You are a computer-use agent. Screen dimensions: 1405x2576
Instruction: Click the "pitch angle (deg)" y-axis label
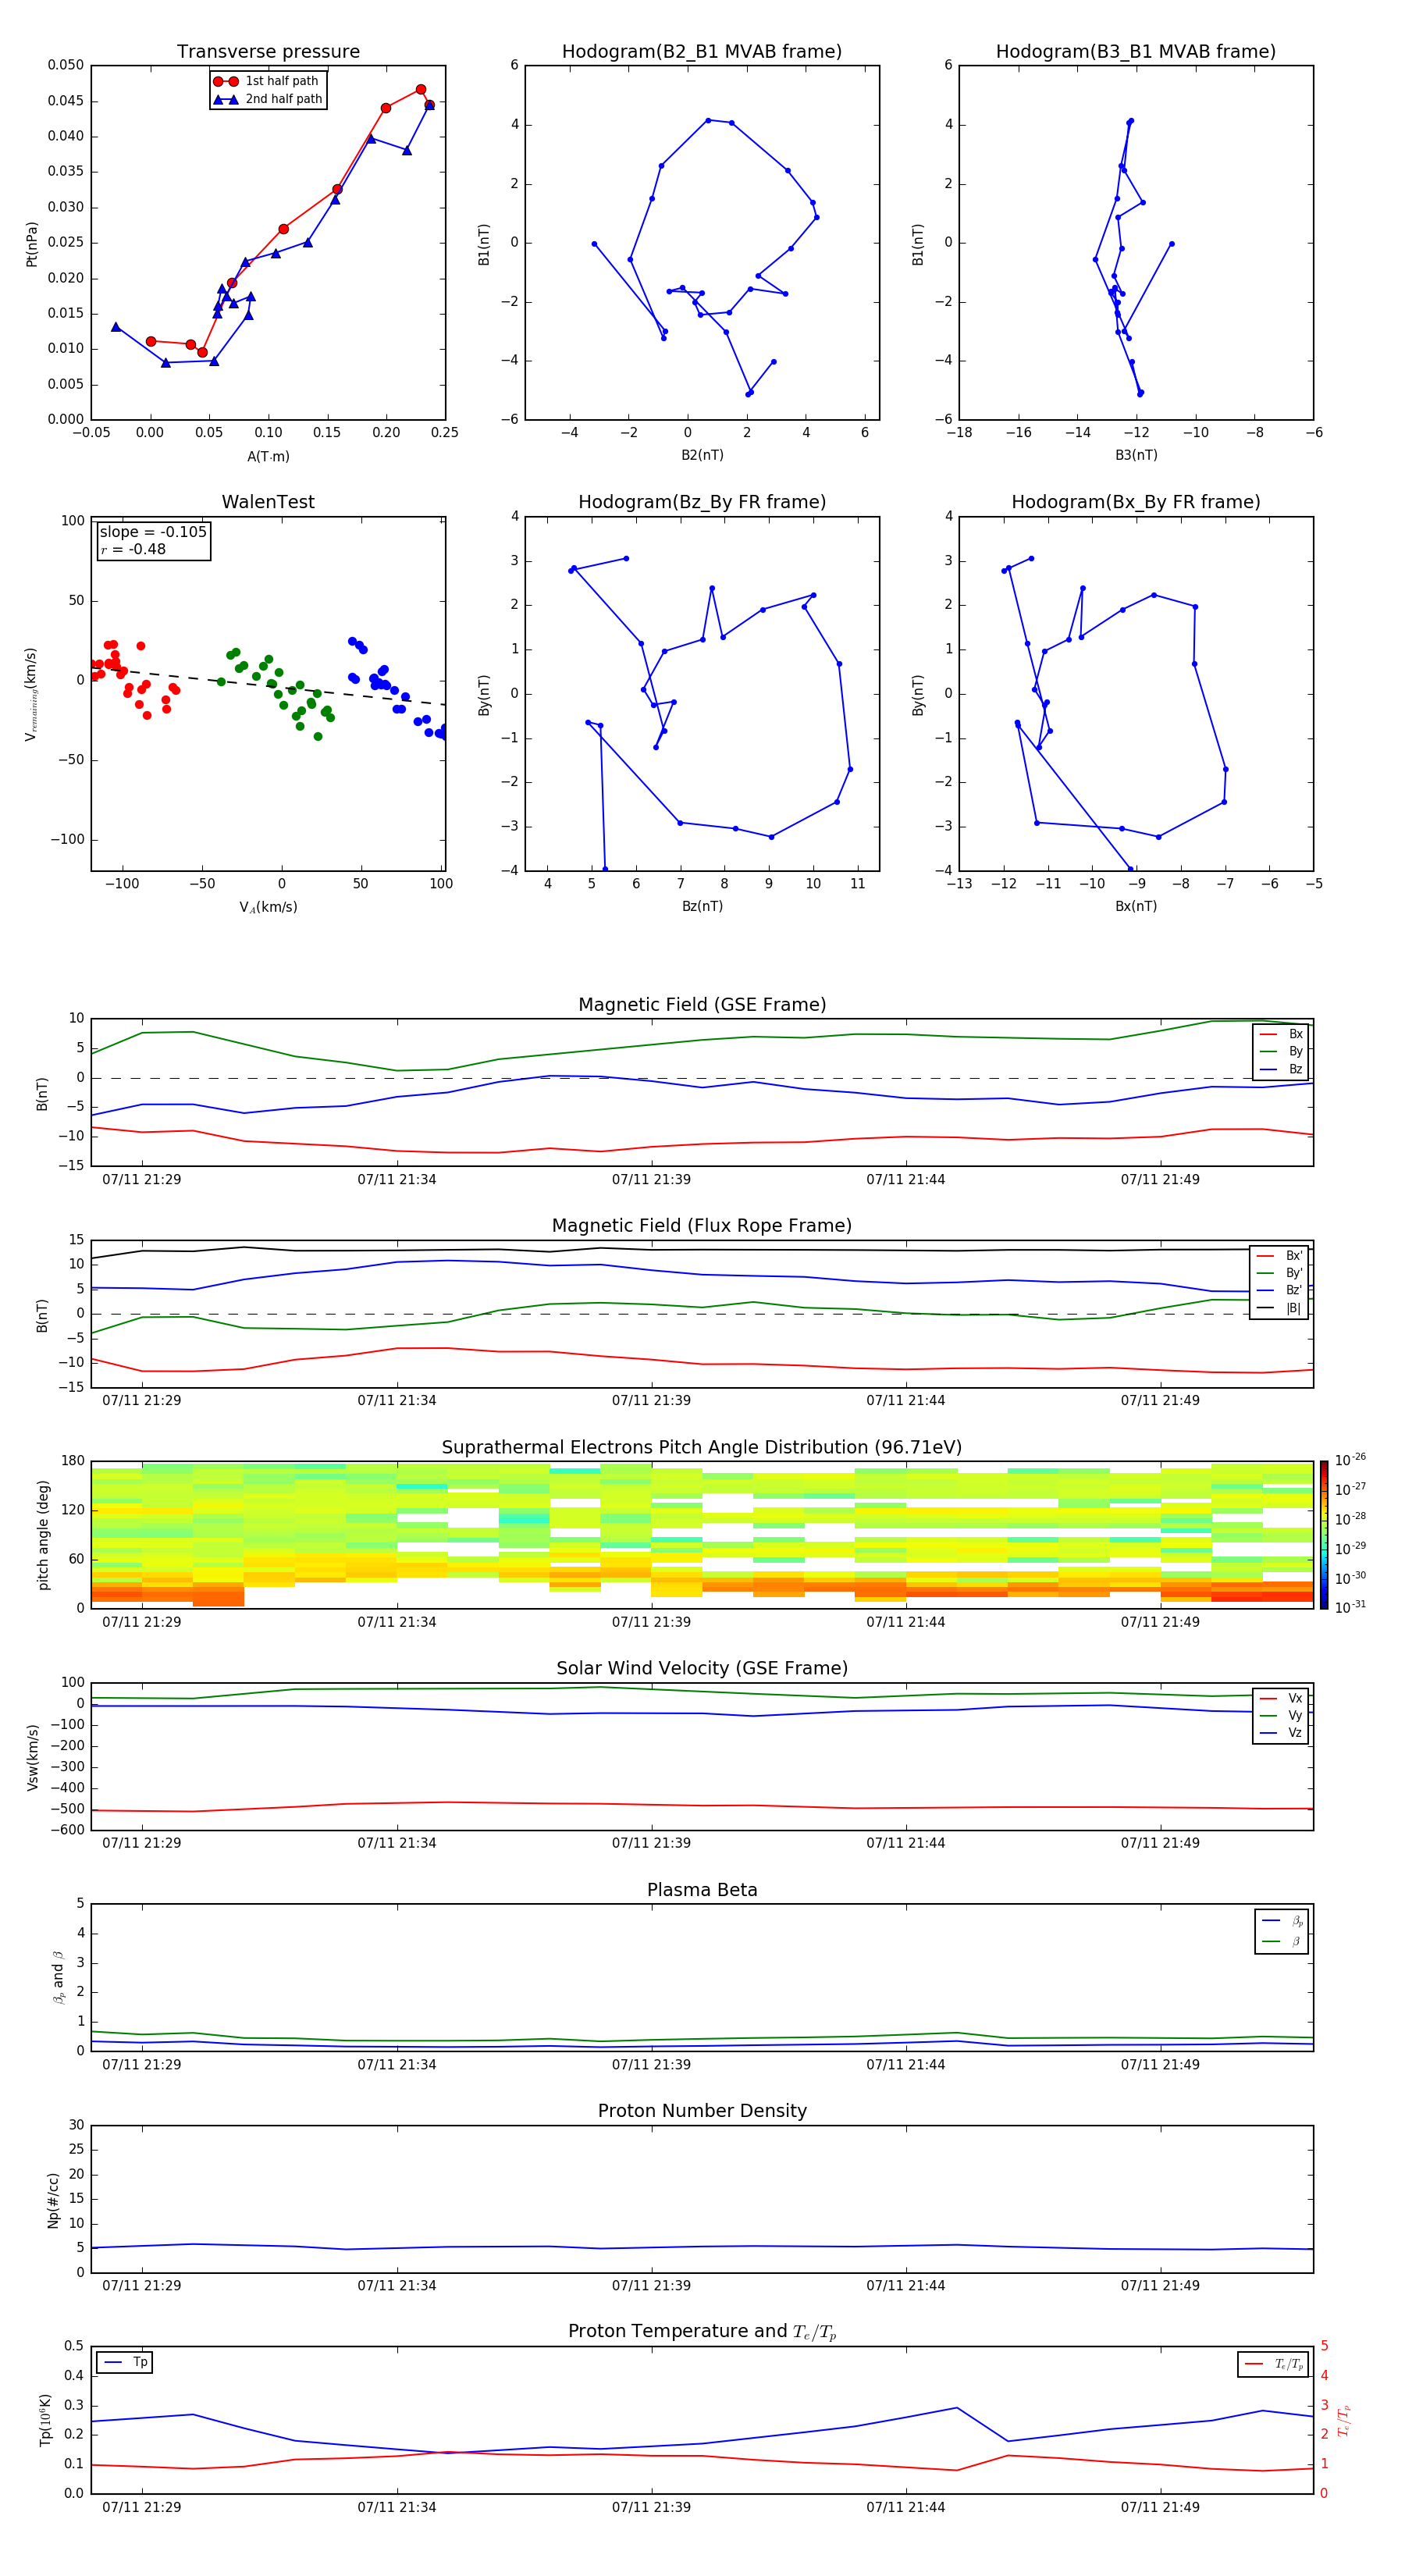point(43,1535)
